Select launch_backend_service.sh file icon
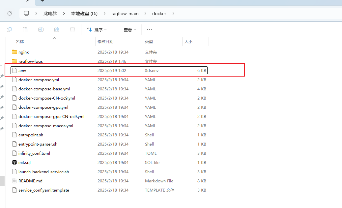This screenshot has height=208, width=342. click(x=14, y=172)
